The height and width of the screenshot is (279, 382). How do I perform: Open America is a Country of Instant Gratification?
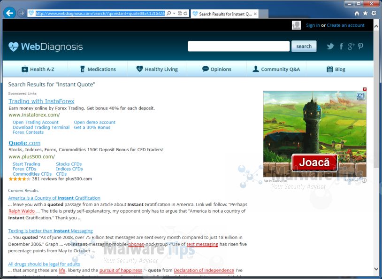pyautogui.click(x=54, y=198)
